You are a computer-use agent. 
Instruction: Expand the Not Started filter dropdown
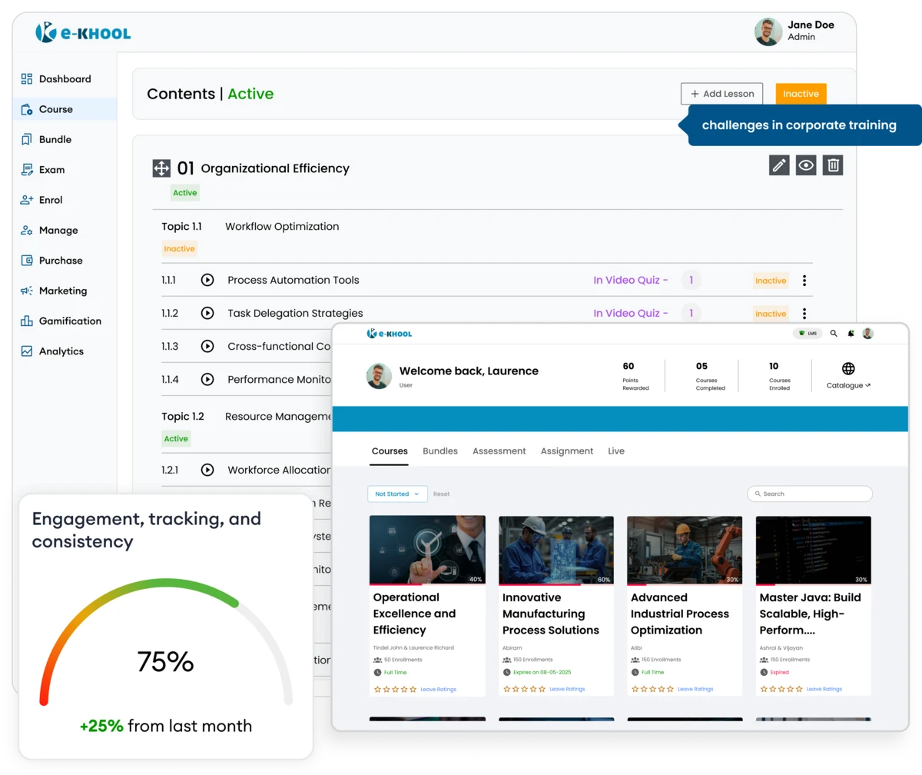[397, 494]
